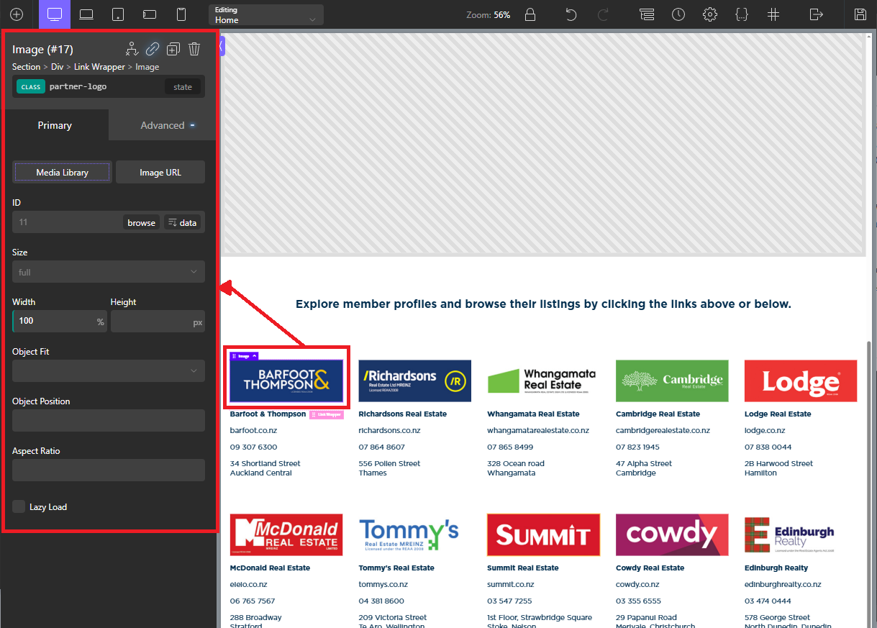877x628 pixels.
Task: Click the duplicate element icon
Action: [173, 49]
